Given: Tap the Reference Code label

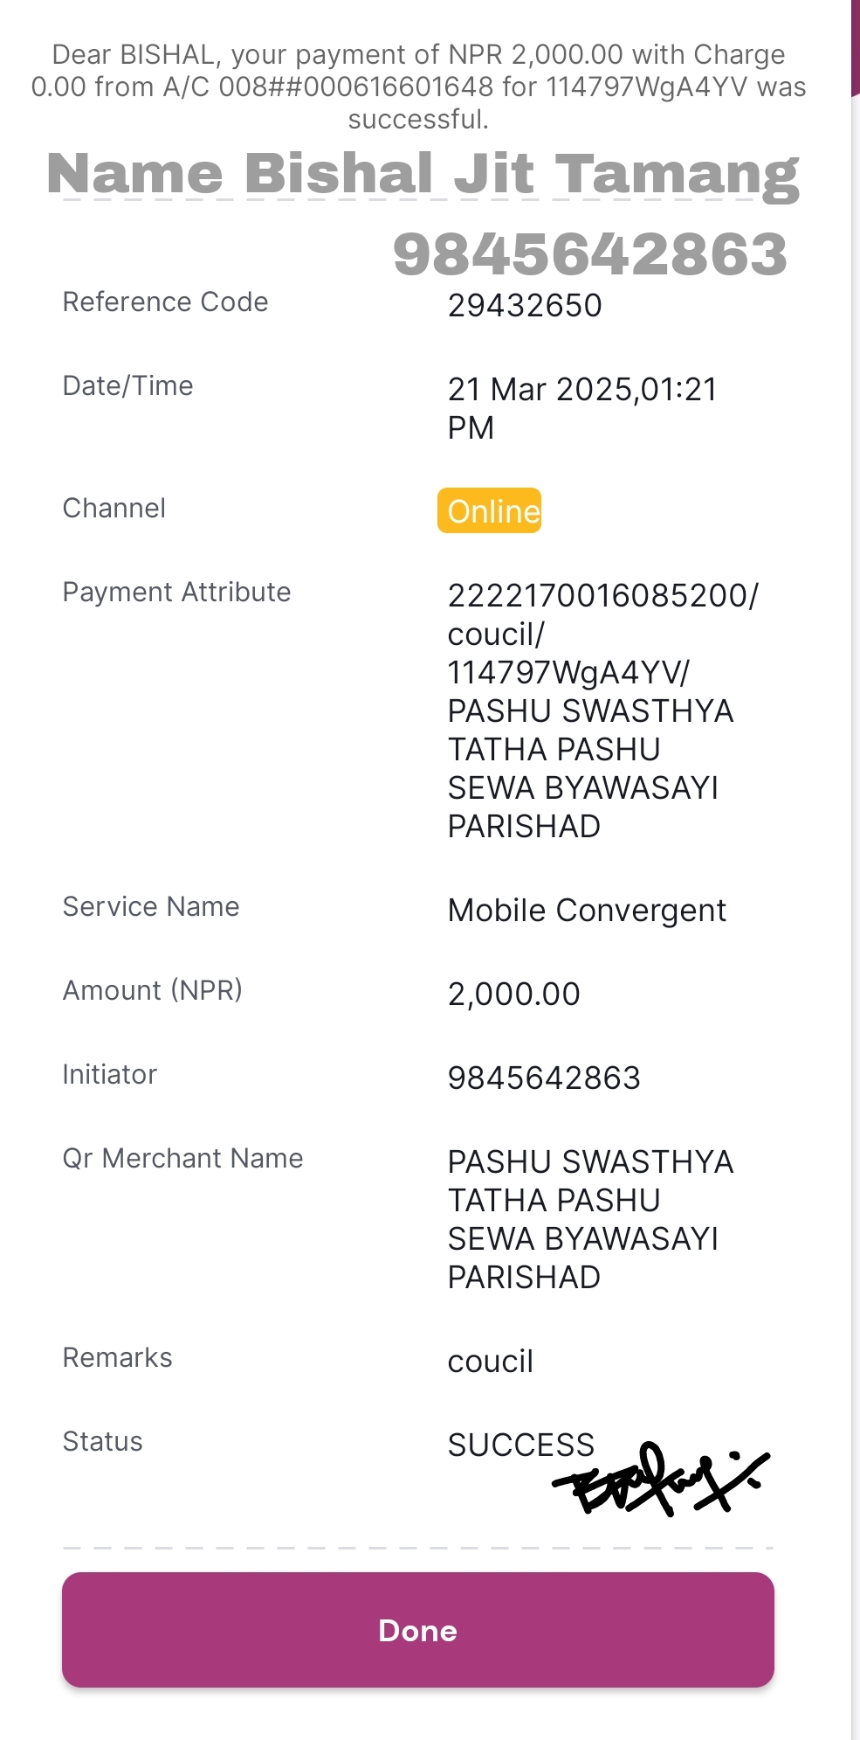Looking at the screenshot, I should tap(165, 302).
